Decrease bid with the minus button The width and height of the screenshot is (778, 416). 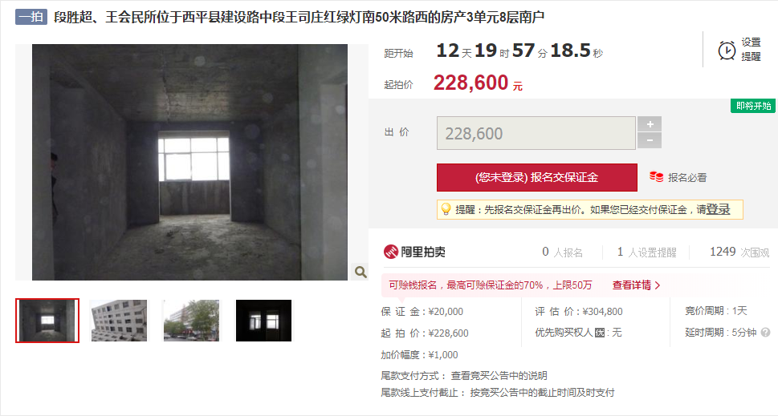(x=650, y=140)
